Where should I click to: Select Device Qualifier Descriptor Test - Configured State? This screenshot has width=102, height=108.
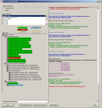pos(24,74)
